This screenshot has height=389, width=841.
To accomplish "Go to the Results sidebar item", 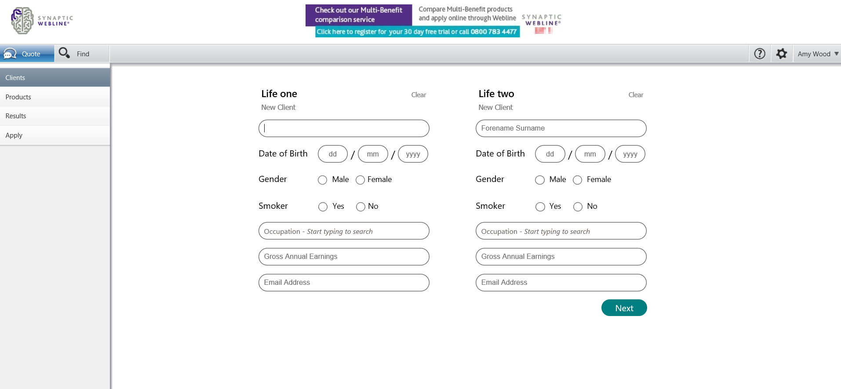I will [x=16, y=116].
